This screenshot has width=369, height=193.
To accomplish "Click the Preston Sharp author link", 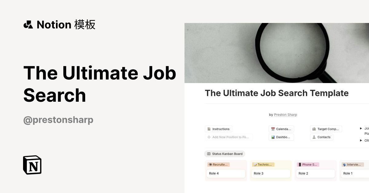I will pyautogui.click(x=285, y=115).
